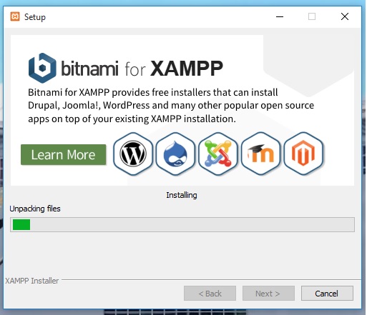
Task: Click the Drupal droplet icon
Action: coord(175,154)
